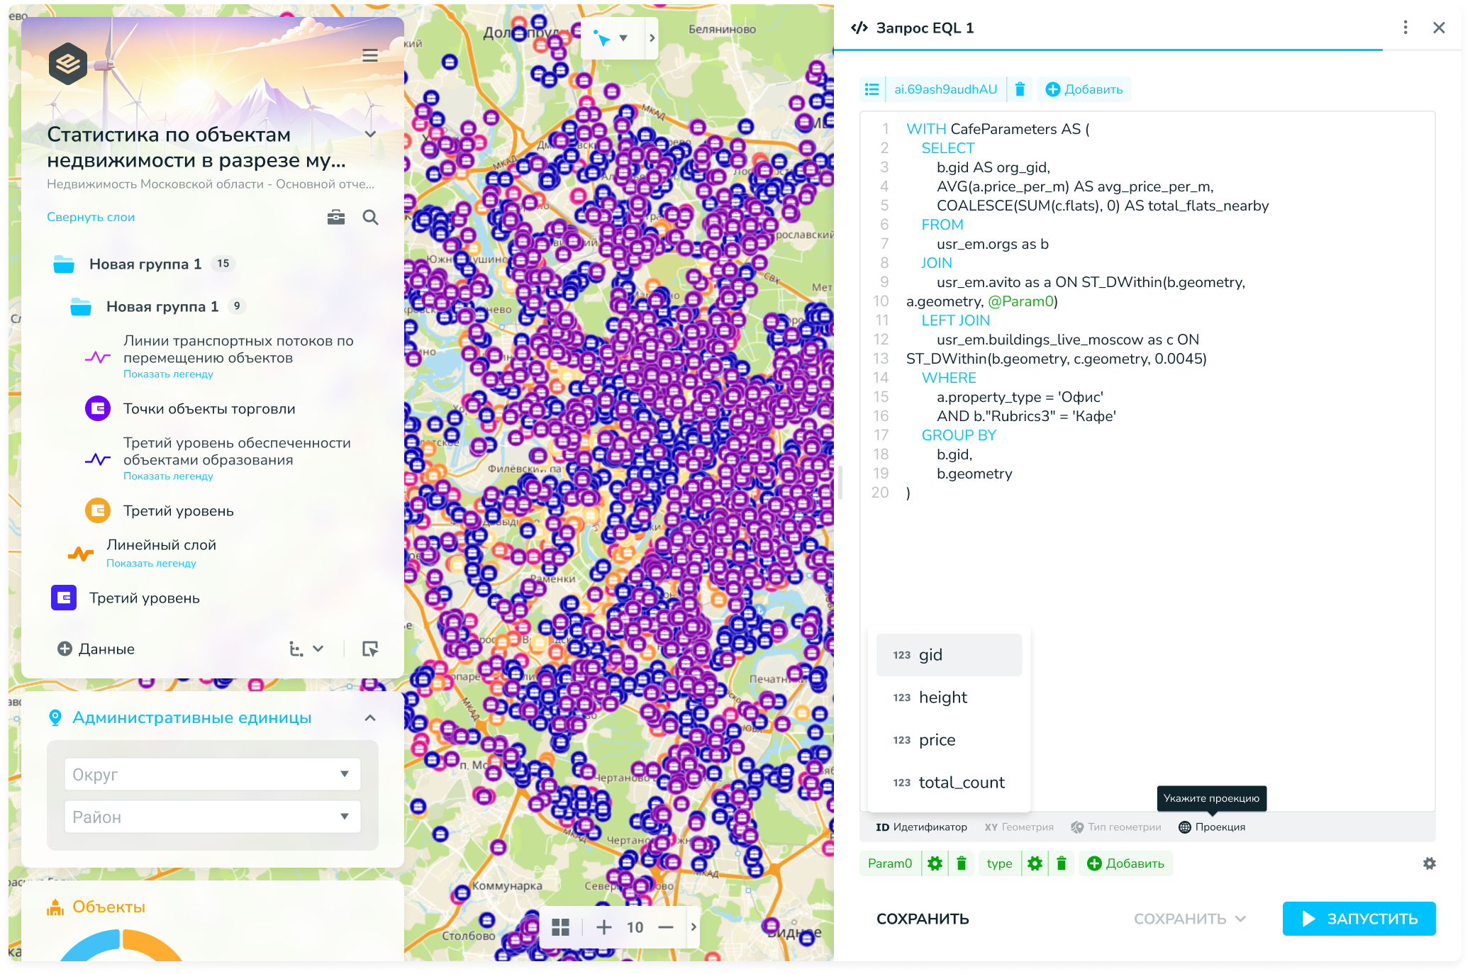The width and height of the screenshot is (1470, 974).
Task: Select top folder "Новая группа 1" with 15
Action: [x=145, y=264]
